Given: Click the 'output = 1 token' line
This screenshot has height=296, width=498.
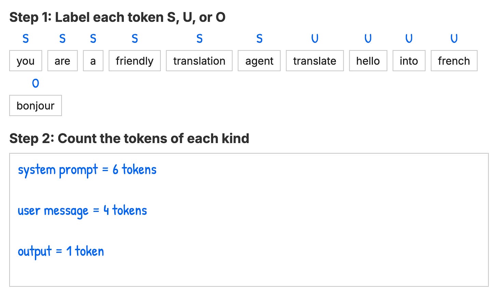Looking at the screenshot, I should pyautogui.click(x=61, y=252).
